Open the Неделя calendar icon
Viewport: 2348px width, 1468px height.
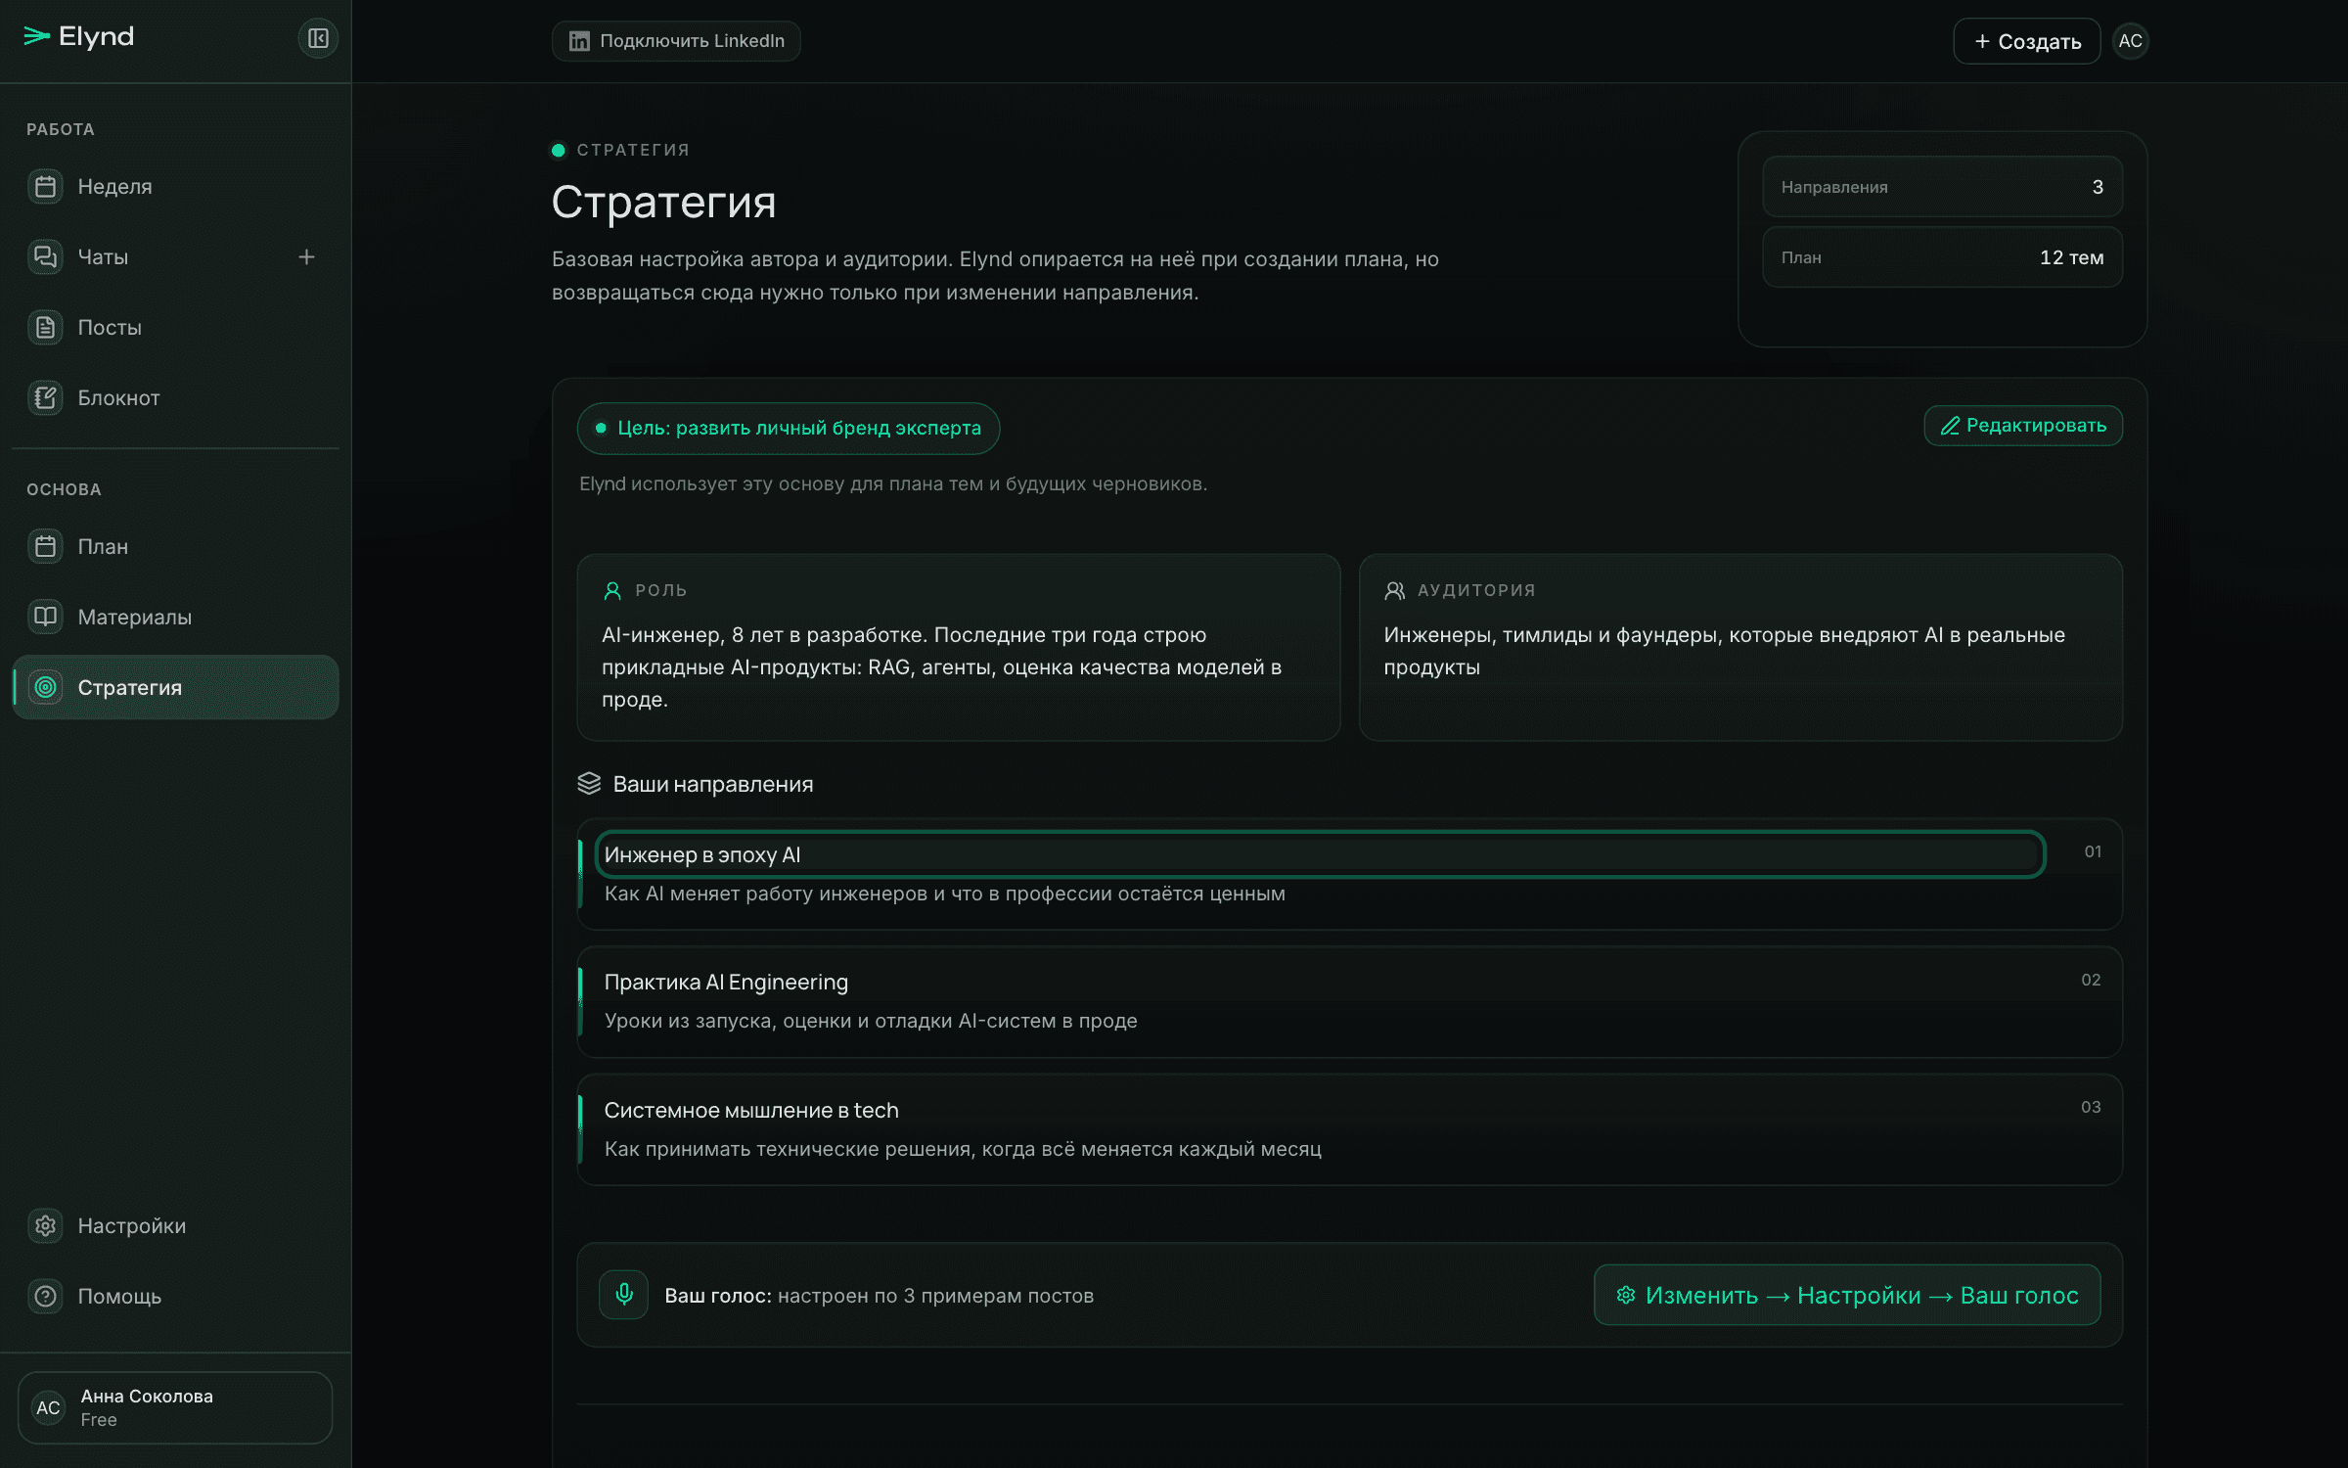45,186
